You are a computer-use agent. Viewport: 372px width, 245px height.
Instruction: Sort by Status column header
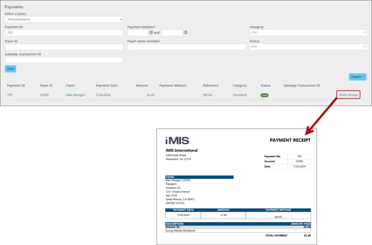point(266,85)
